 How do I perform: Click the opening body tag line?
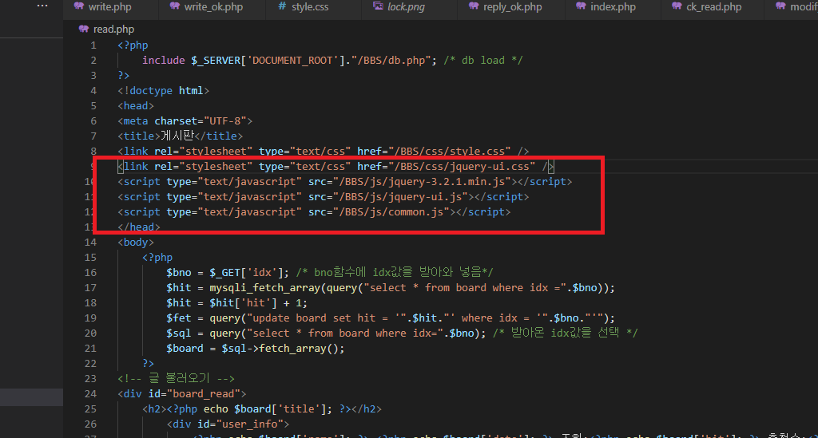pyautogui.click(x=136, y=243)
